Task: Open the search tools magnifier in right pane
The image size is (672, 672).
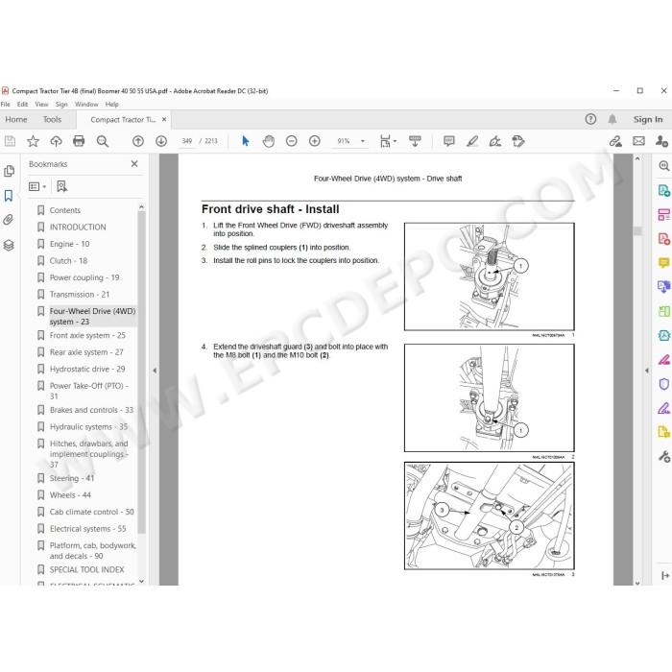Action: (x=664, y=166)
